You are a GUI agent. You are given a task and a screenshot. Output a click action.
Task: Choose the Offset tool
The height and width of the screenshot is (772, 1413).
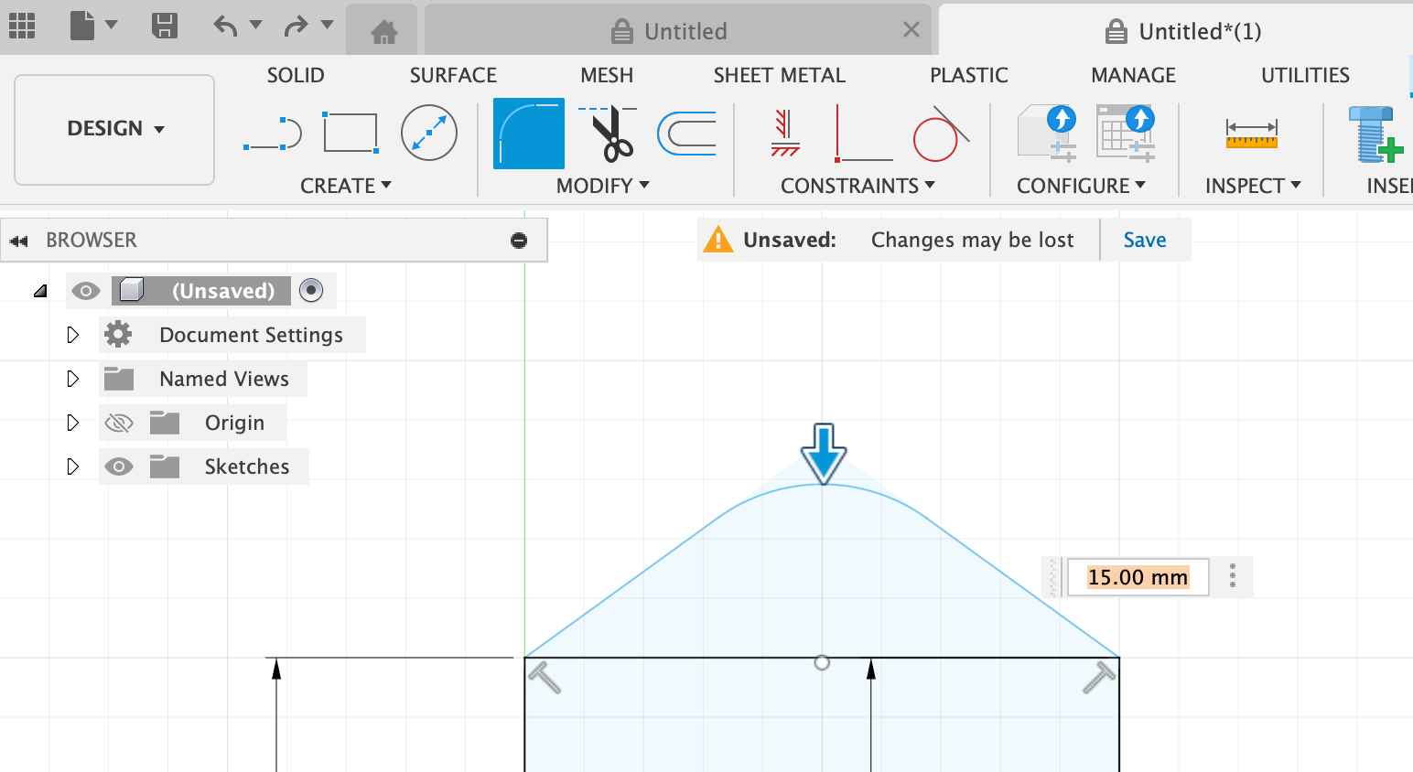pyautogui.click(x=687, y=134)
